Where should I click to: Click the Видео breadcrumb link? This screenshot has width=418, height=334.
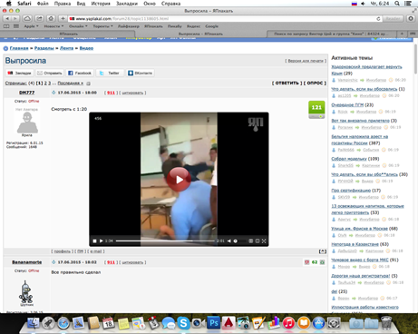coord(86,48)
